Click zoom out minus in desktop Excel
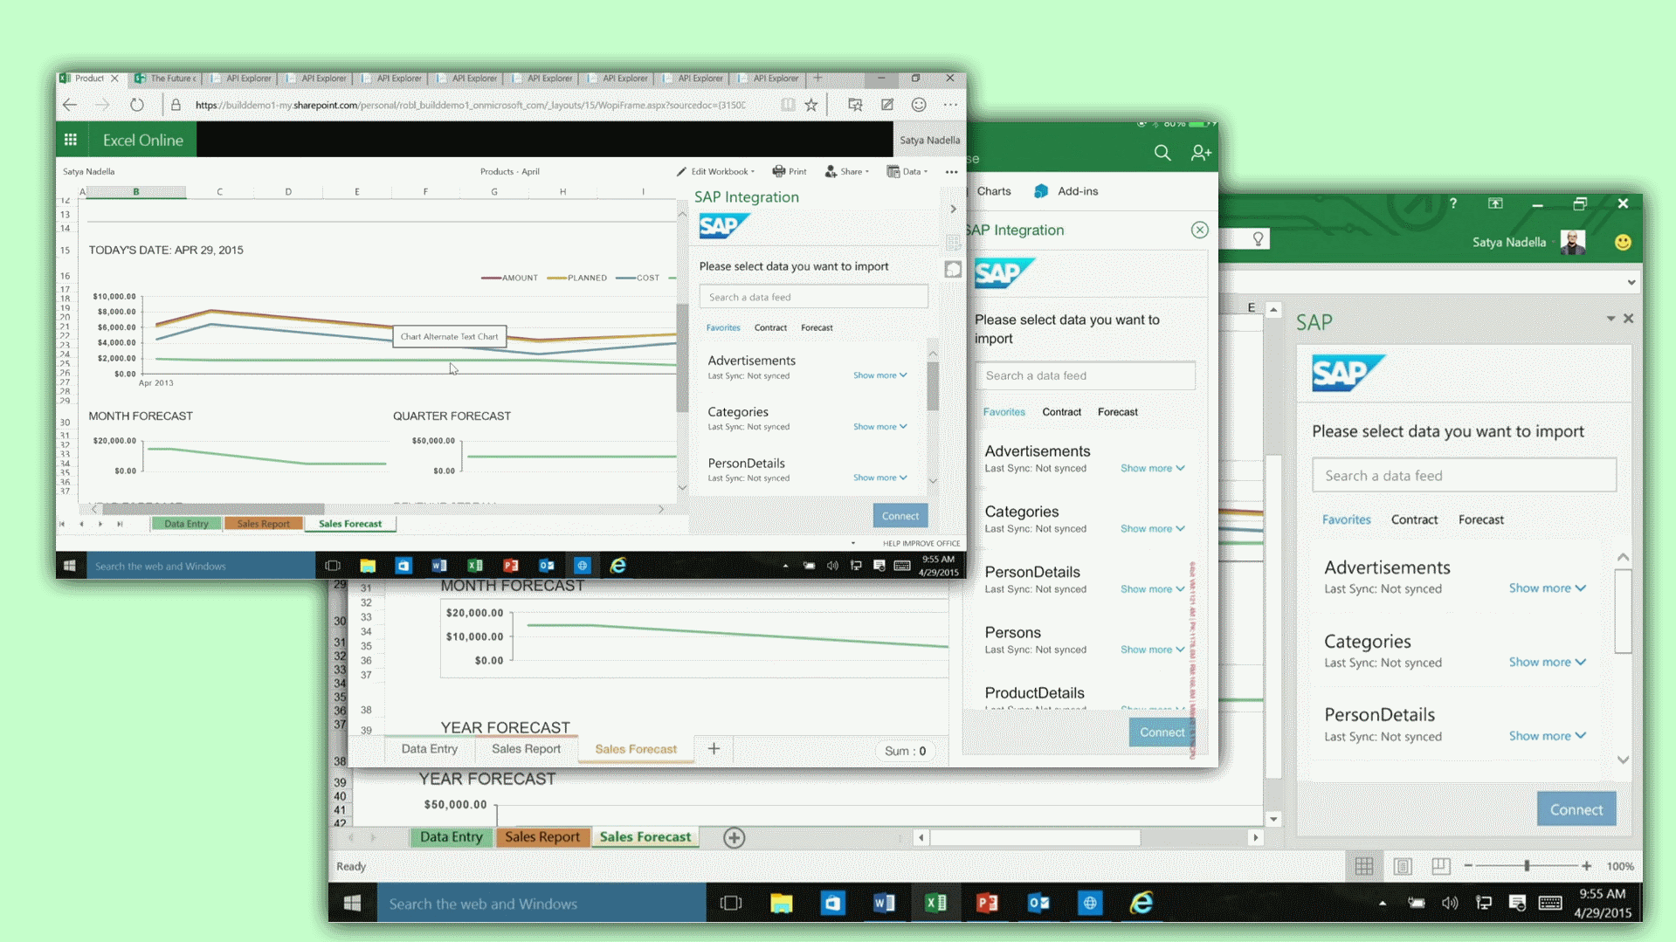1676x942 pixels. pos(1468,866)
